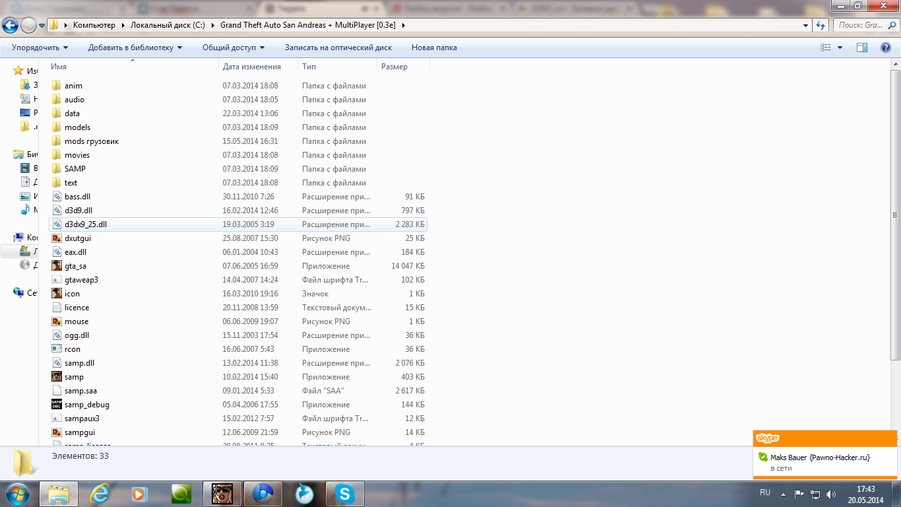The image size is (901, 507).
Task: Click Записать на оптический диск
Action: (x=338, y=48)
